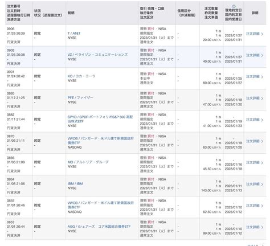This screenshot has width=270, height=246.
Task: View 注文詳細 for SPYD order 0882
Action: pyautogui.click(x=255, y=120)
